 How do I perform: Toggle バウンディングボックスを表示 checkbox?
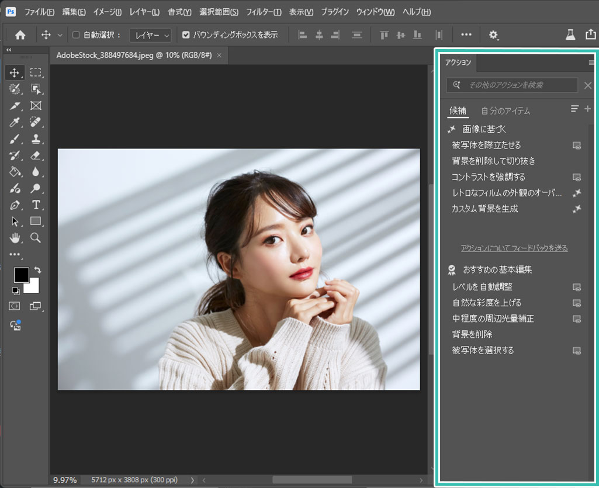[186, 35]
